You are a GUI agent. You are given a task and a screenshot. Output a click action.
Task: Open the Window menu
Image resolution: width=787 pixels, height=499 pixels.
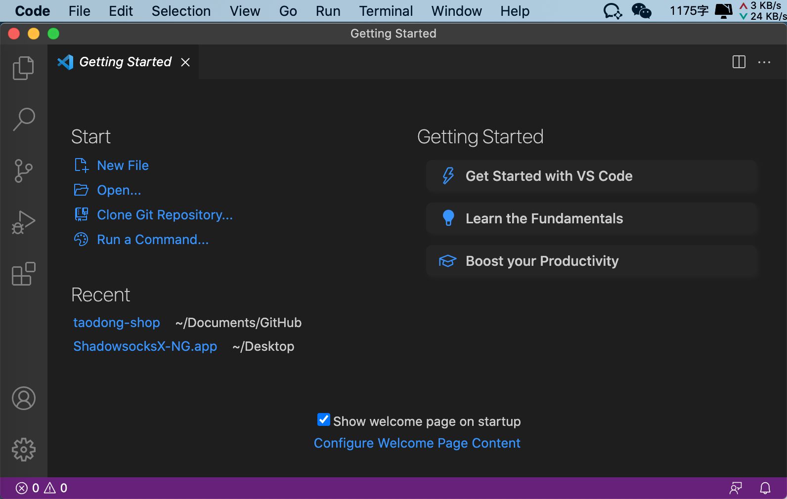457,11
